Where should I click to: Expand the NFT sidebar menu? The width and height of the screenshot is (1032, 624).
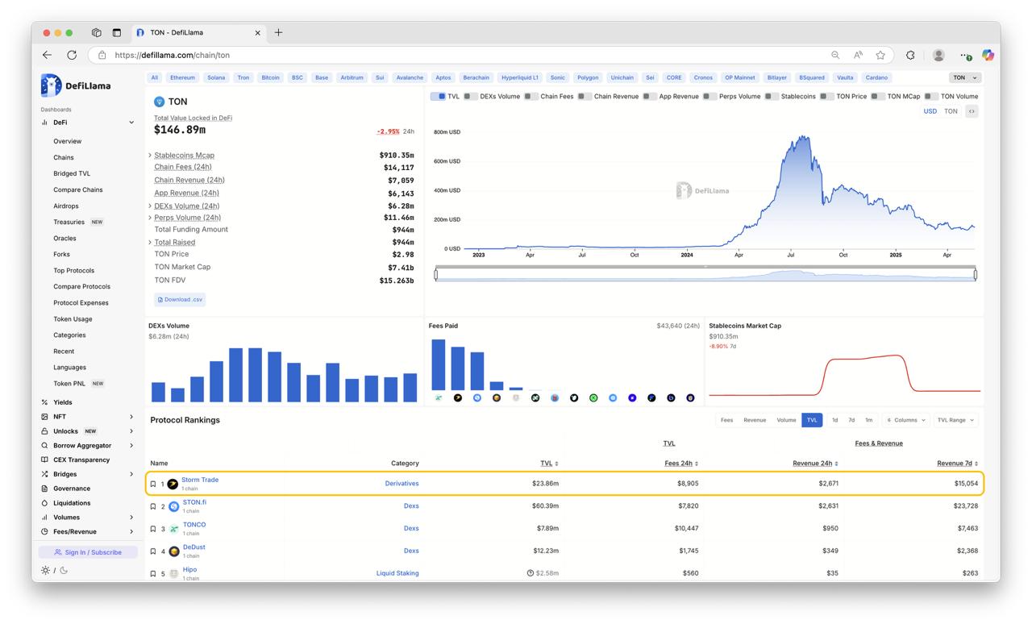131,417
